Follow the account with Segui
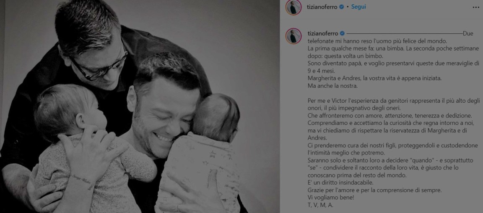Screen dimensions: 483x213 [358, 7]
